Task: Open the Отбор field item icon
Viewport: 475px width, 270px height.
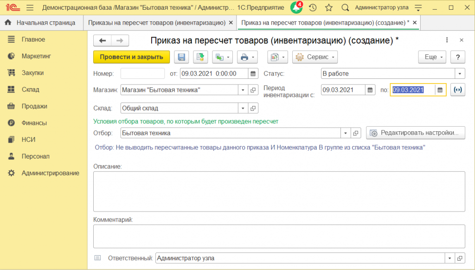Action: click(356, 133)
